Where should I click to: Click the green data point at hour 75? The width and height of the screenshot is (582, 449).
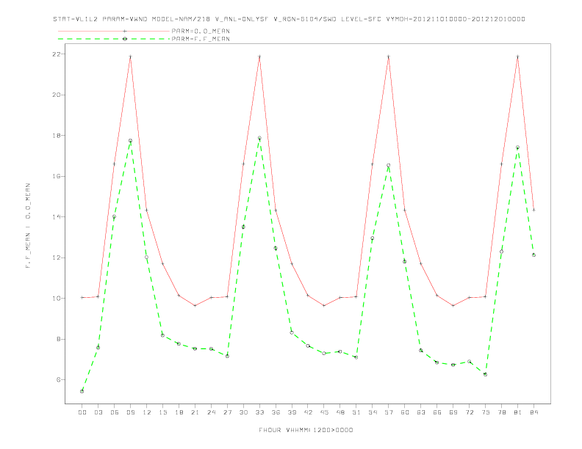[486, 375]
